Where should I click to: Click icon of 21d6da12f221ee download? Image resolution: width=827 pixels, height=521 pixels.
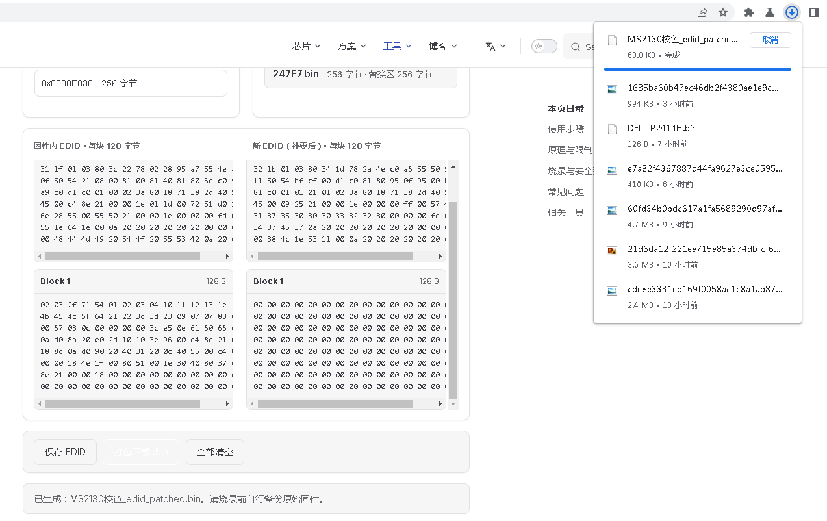click(612, 250)
